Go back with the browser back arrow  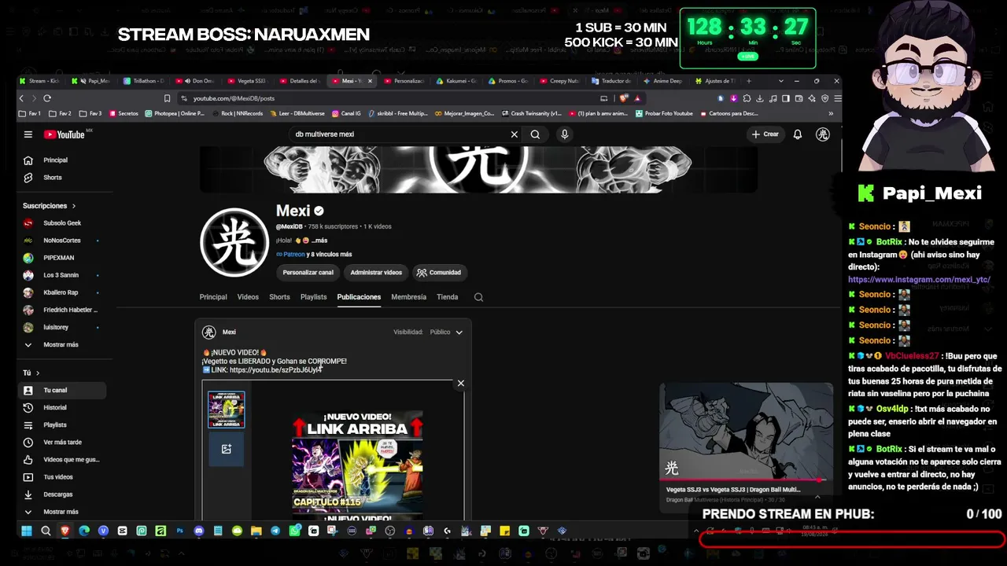pos(22,98)
